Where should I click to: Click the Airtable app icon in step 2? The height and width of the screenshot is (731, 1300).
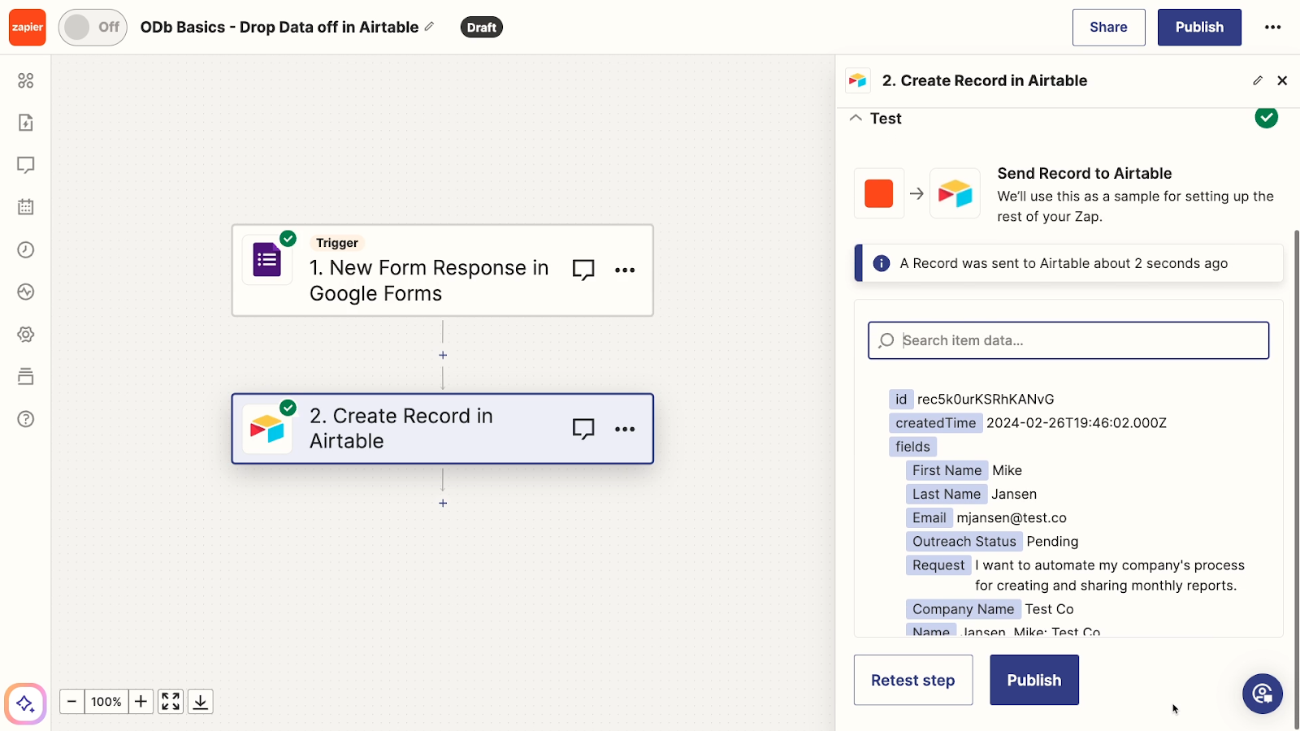coord(267,429)
